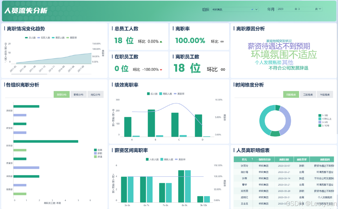
Task: Click the name 施妙海 in table
Action: click(x=244, y=172)
